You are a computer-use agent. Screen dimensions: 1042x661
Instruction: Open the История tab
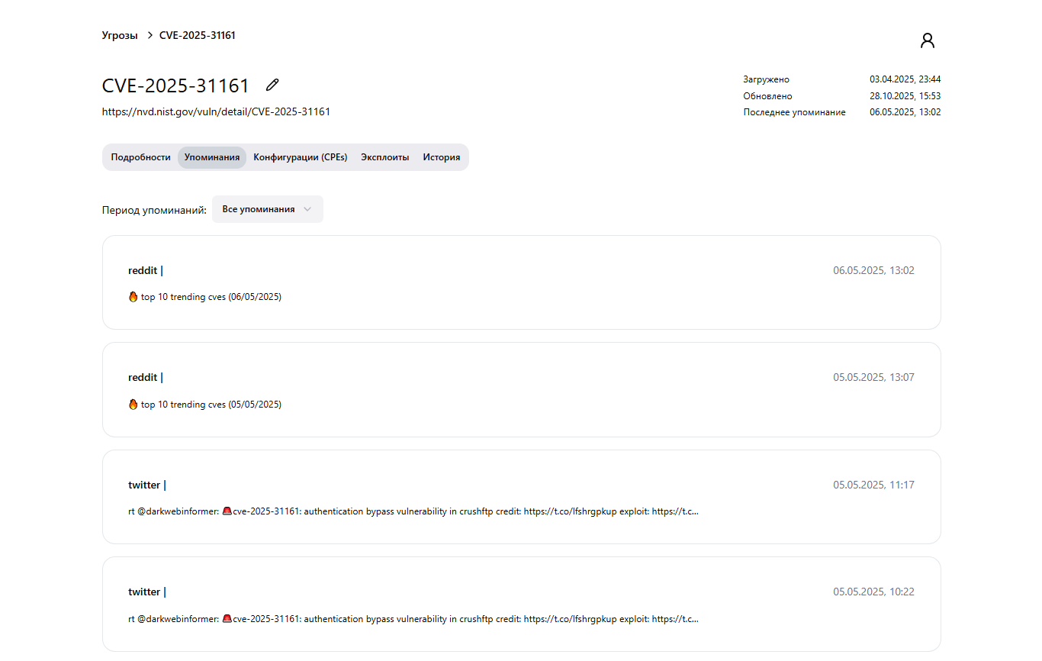[442, 157]
